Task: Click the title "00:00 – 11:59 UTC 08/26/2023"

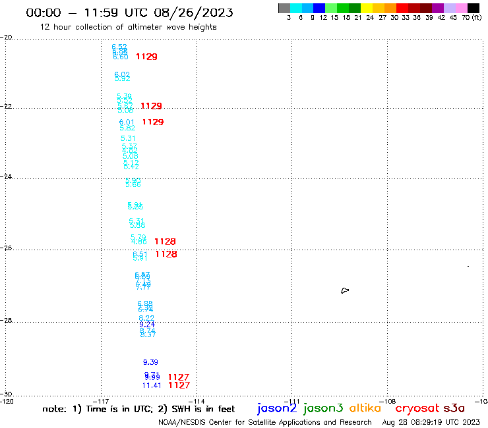Action: (129, 13)
